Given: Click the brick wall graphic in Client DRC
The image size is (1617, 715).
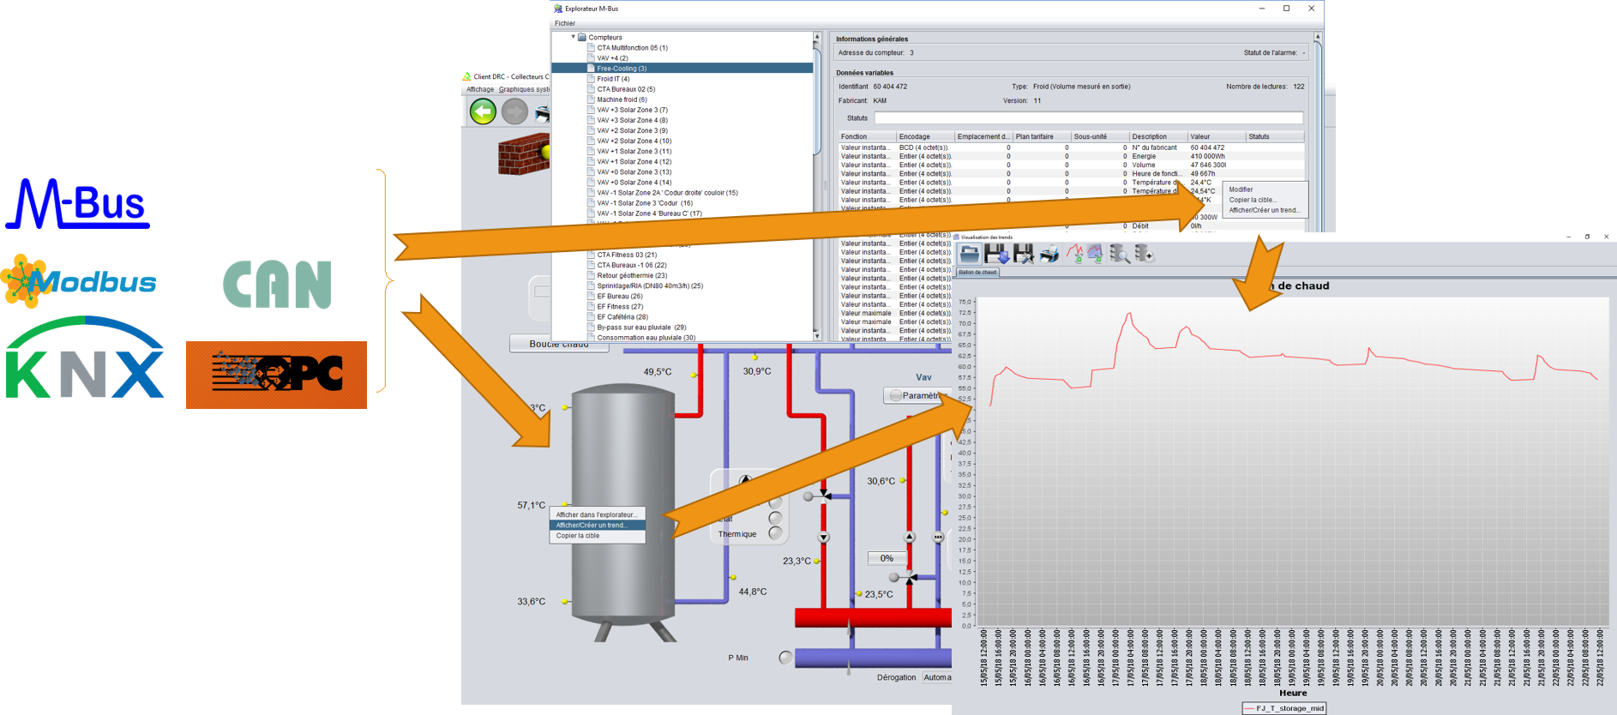Looking at the screenshot, I should click(x=524, y=153).
